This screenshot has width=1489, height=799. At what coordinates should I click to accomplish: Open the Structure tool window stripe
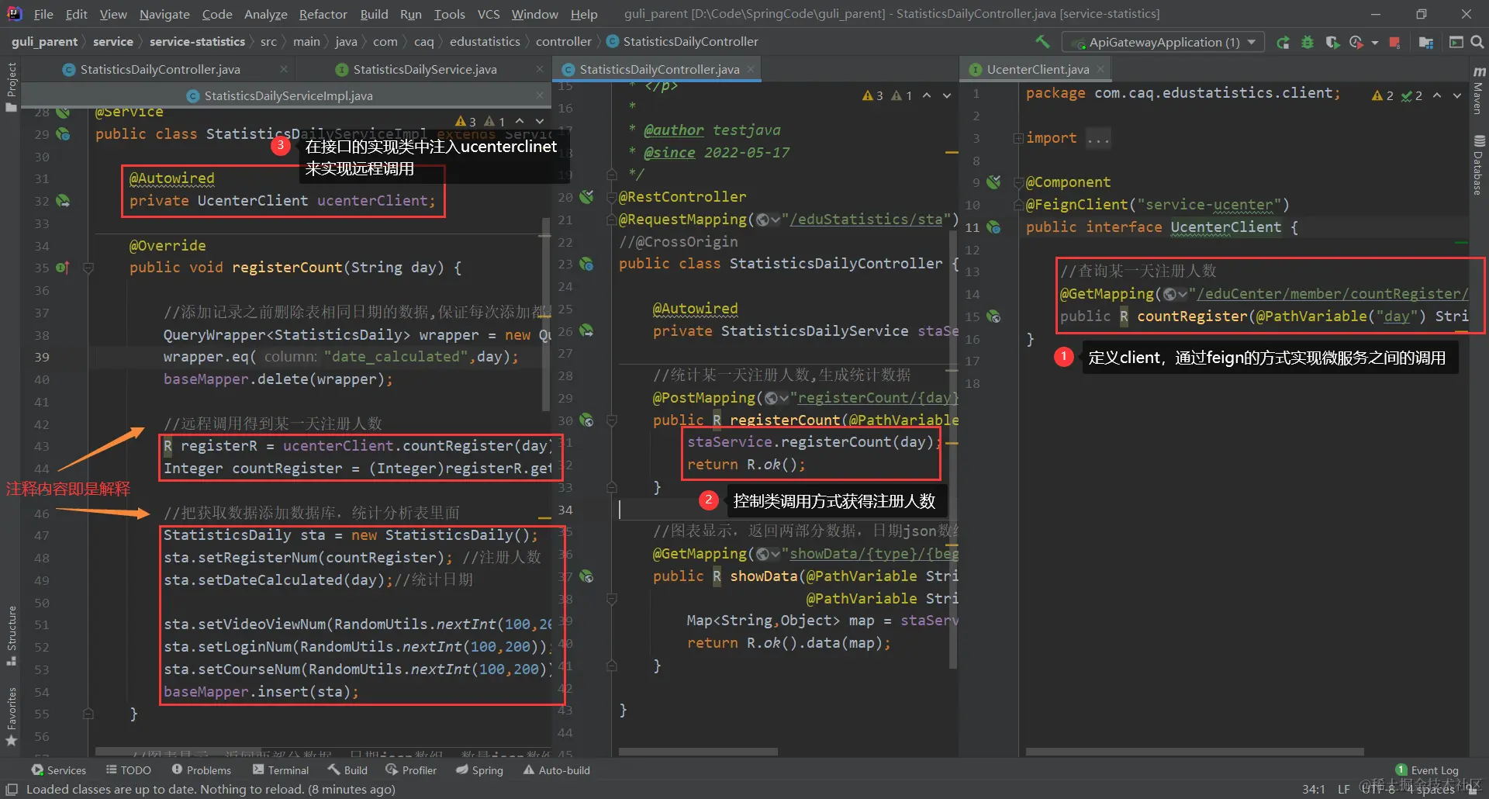pyautogui.click(x=11, y=635)
